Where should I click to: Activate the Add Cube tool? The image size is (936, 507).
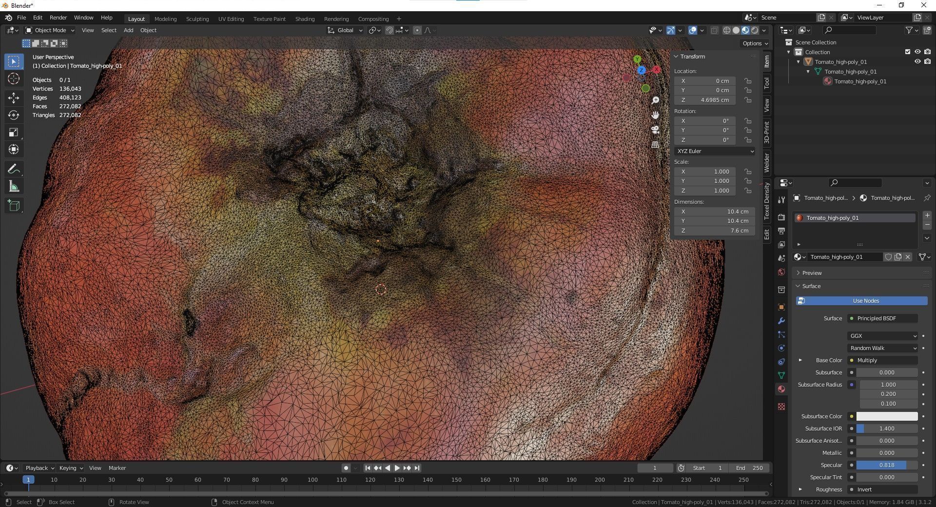point(14,206)
